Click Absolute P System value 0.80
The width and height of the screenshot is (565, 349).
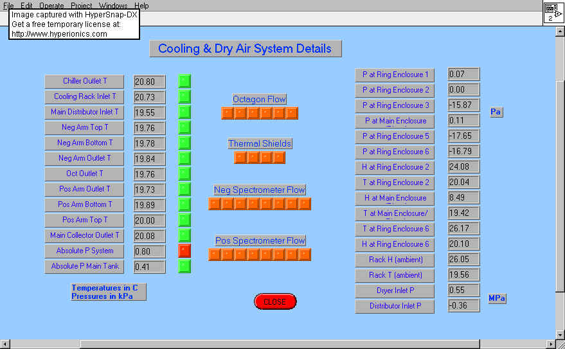[150, 251]
